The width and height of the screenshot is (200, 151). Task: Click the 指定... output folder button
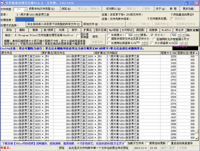point(97,36)
